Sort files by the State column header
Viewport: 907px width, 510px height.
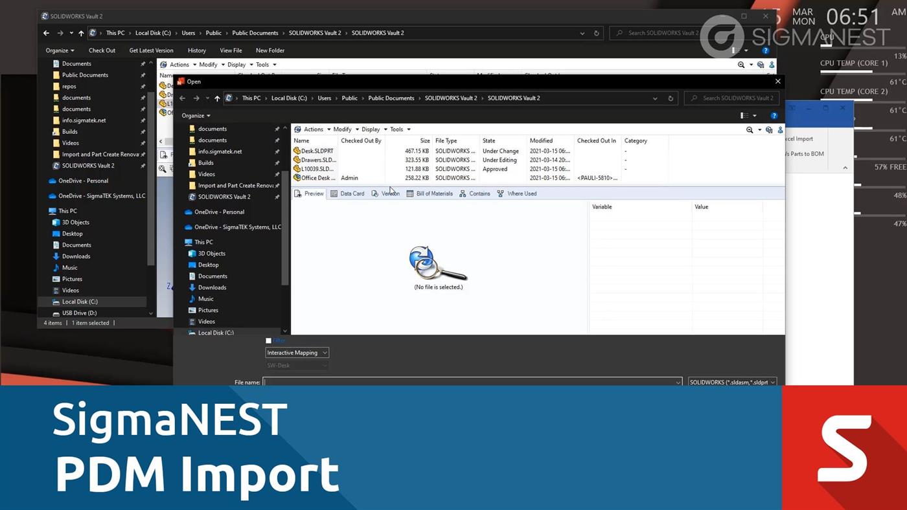pyautogui.click(x=489, y=140)
